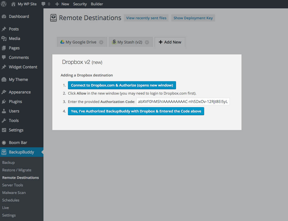Screen dimensions: 288x221
Task: Go to Restore / Migrate submenu
Action: click(x=17, y=170)
